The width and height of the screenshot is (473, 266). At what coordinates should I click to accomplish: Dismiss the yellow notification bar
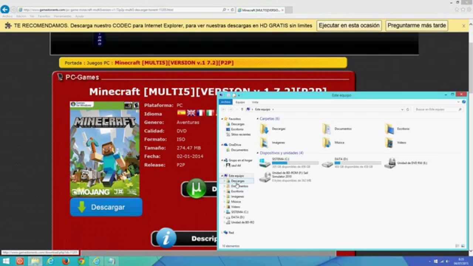(463, 26)
